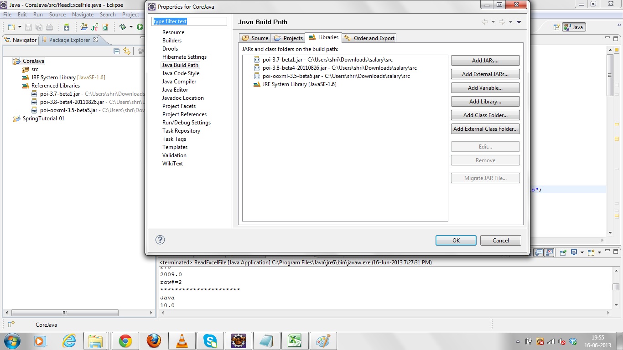
Task: Click Cancel in Properties dialog
Action: (x=501, y=241)
